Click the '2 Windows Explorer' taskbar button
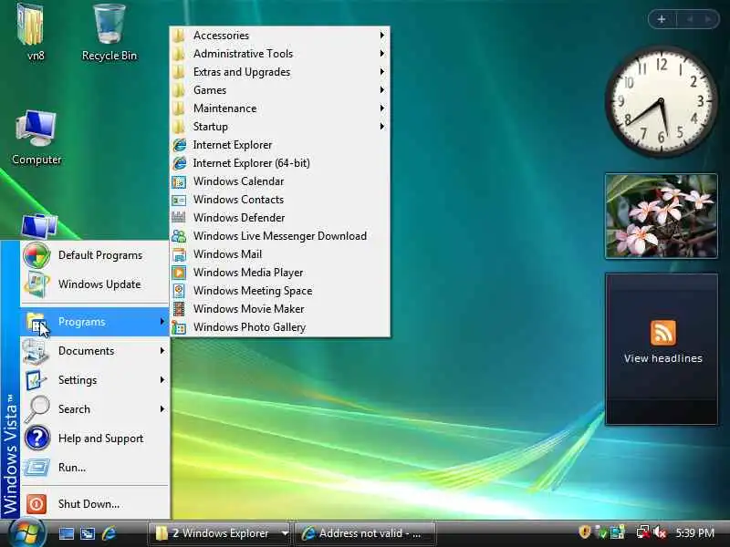Viewport: 730px width, 547px height. coord(220,533)
